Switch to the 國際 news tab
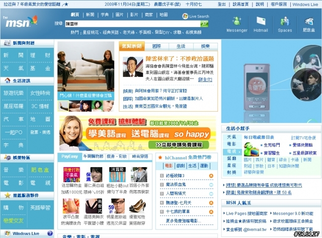The width and height of the screenshot is (322, 238). (156, 46)
